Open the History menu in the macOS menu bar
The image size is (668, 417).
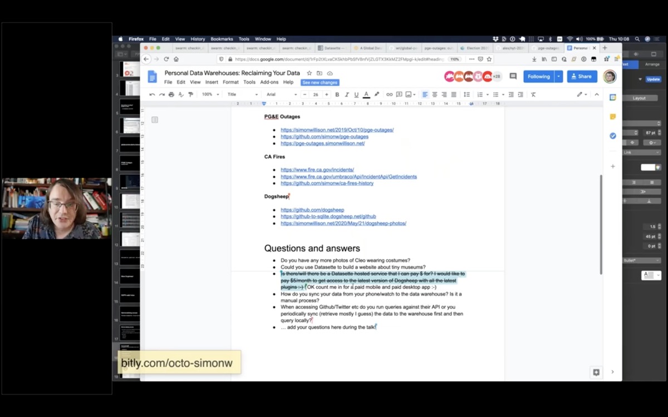click(198, 39)
